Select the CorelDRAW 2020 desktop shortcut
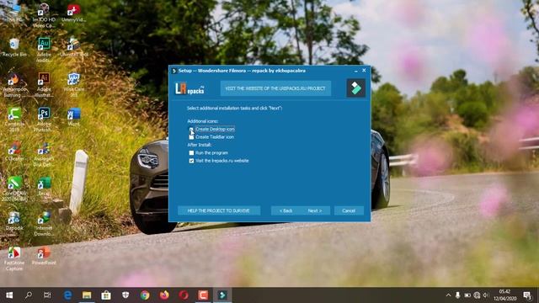 [14, 189]
